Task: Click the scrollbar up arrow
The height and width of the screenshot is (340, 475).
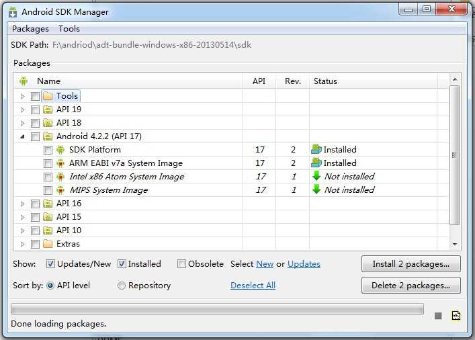Action: click(454, 79)
